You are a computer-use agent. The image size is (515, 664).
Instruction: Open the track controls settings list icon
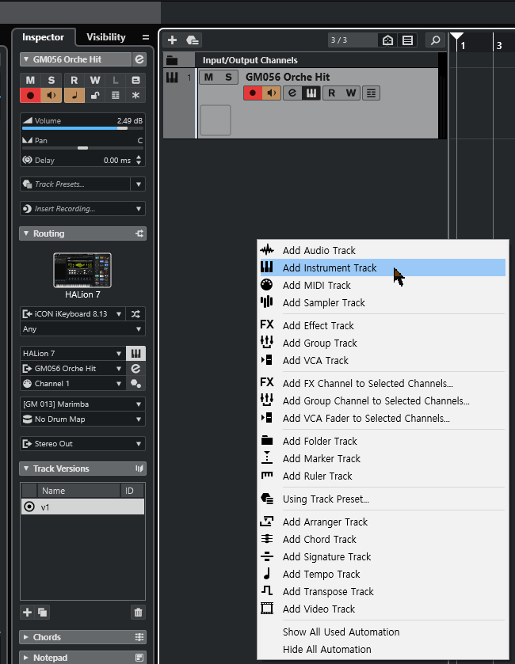pyautogui.click(x=408, y=40)
